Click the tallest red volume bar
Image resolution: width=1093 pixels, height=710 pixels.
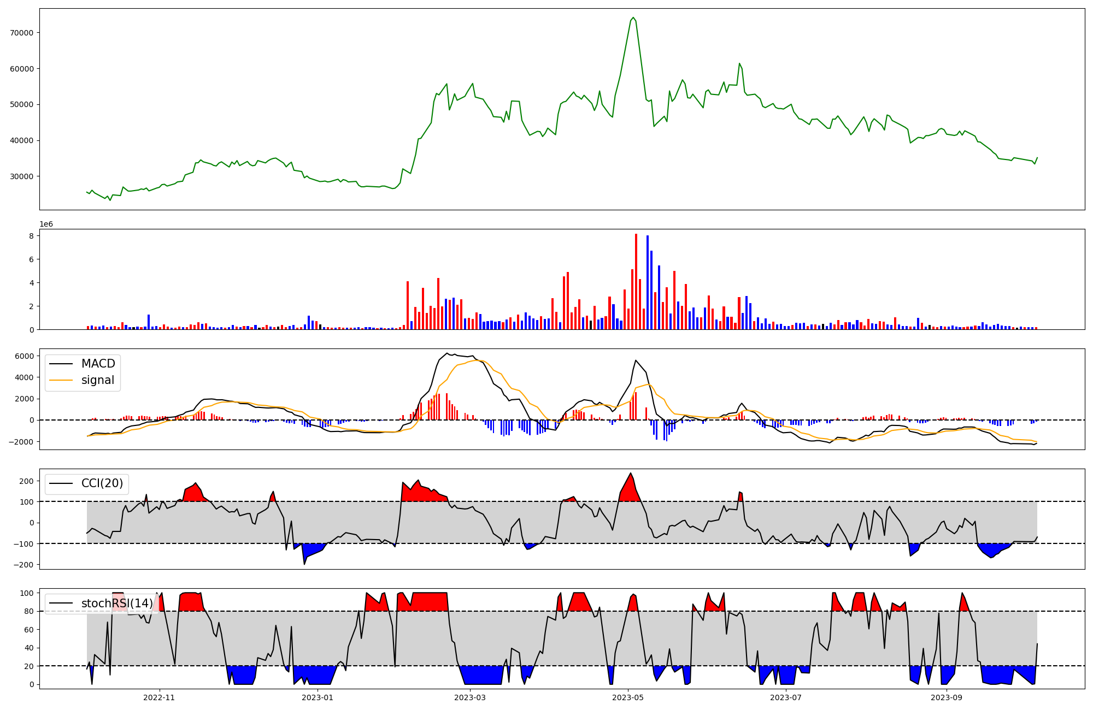point(636,282)
